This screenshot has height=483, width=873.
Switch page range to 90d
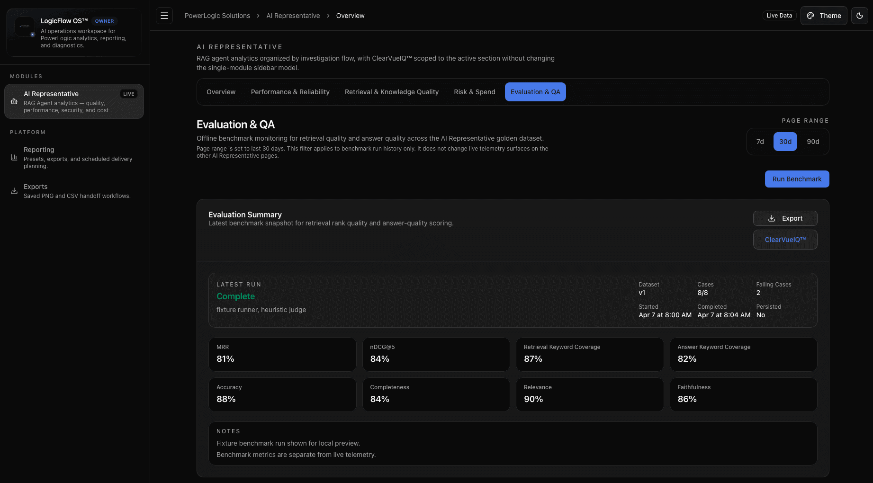tap(813, 141)
